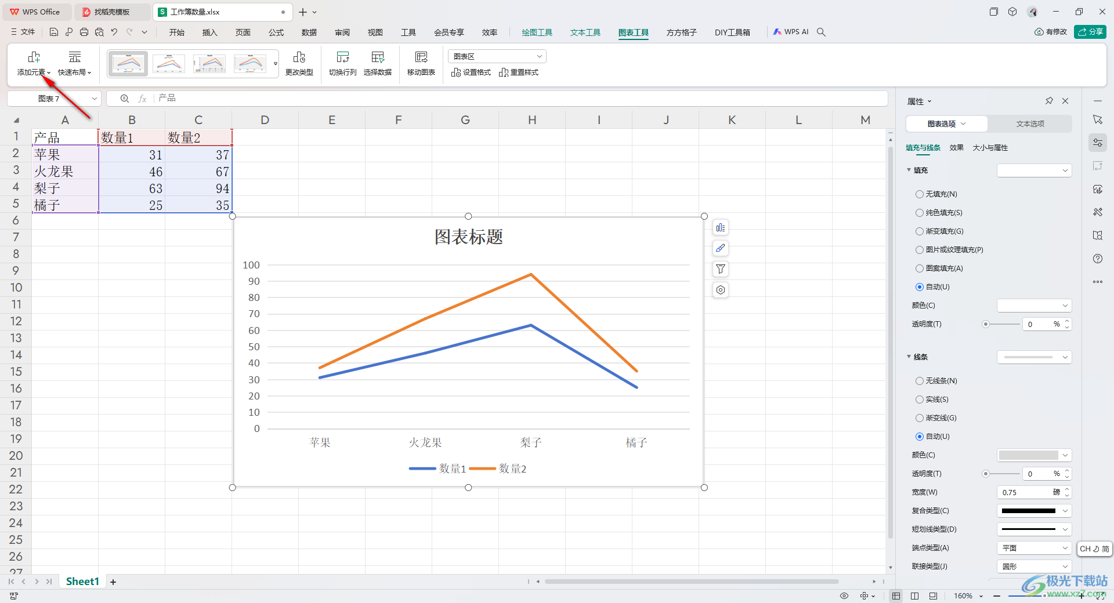Click the help question icon in sidebar

[1098, 259]
